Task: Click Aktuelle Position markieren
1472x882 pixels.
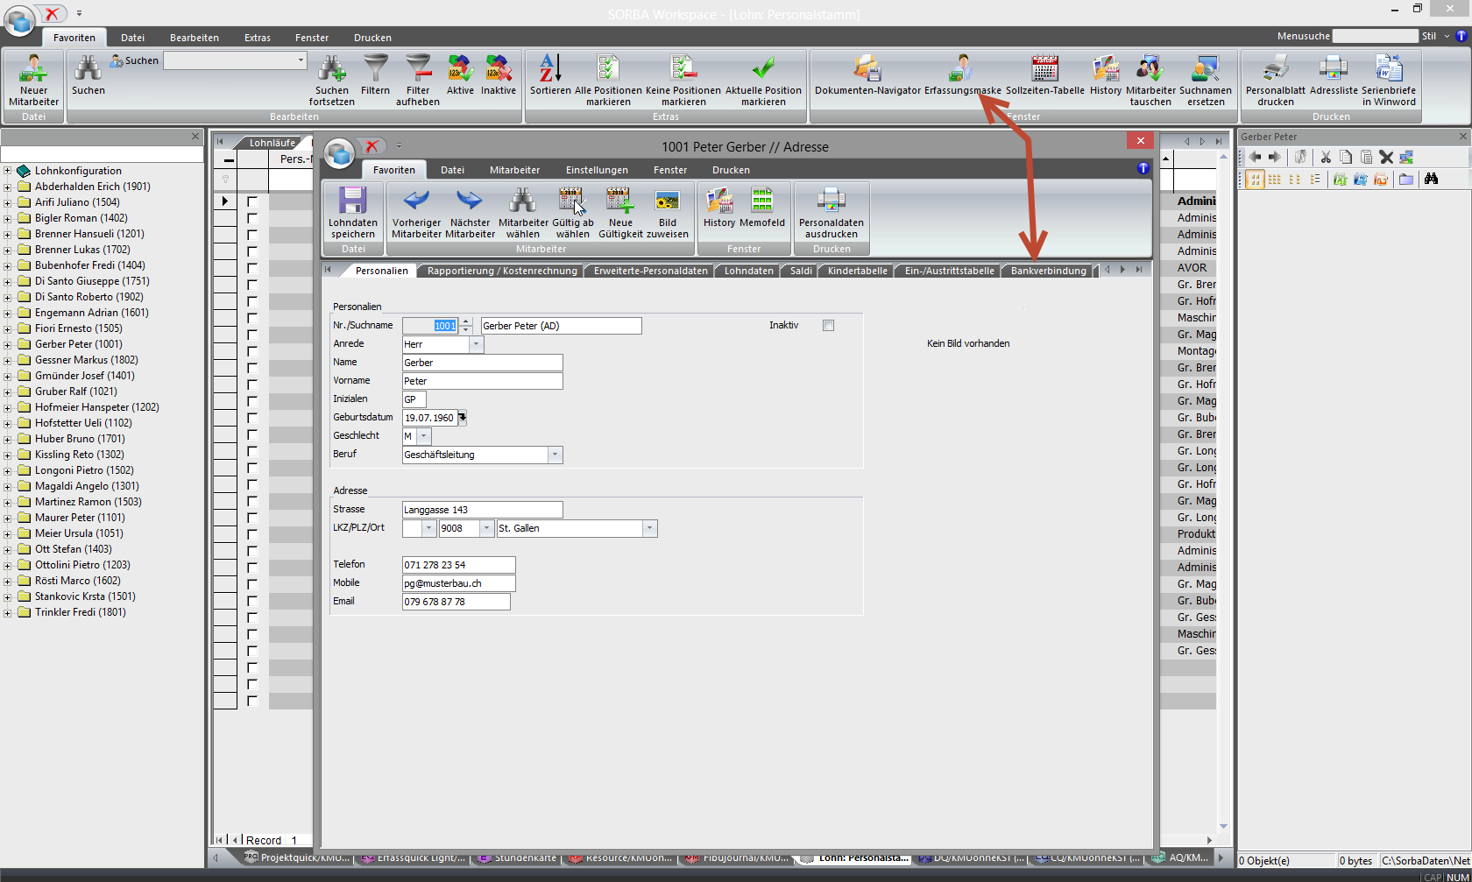Action: [x=763, y=80]
